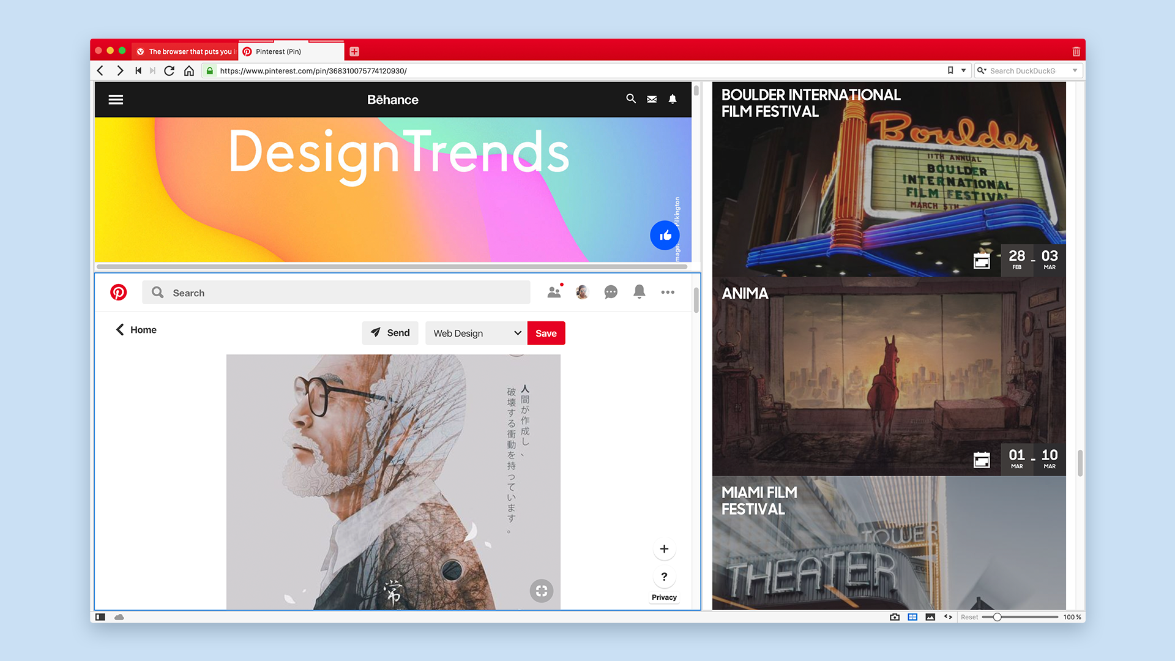Capture page with the camera icon
This screenshot has width=1175, height=661.
click(x=895, y=617)
